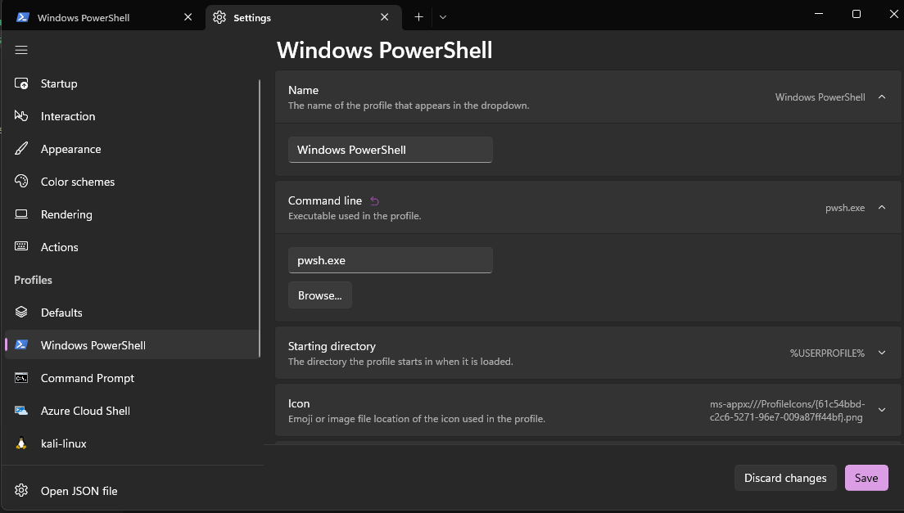Open the new tab dropdown arrow
The width and height of the screenshot is (904, 513).
point(443,17)
